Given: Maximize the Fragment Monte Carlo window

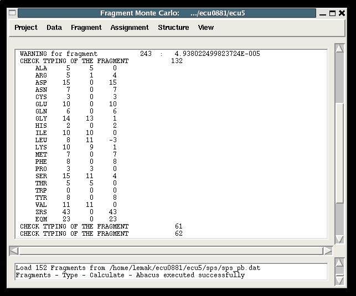Looking at the screenshot, I should 333,13.
